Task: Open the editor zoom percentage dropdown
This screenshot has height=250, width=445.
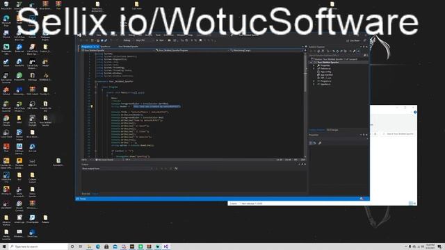Action: tap(86, 160)
